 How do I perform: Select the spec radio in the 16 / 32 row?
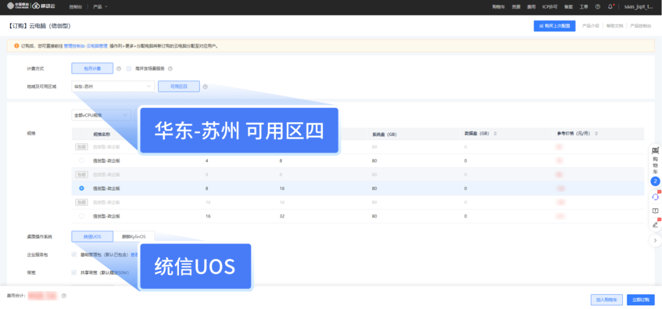pyautogui.click(x=82, y=216)
